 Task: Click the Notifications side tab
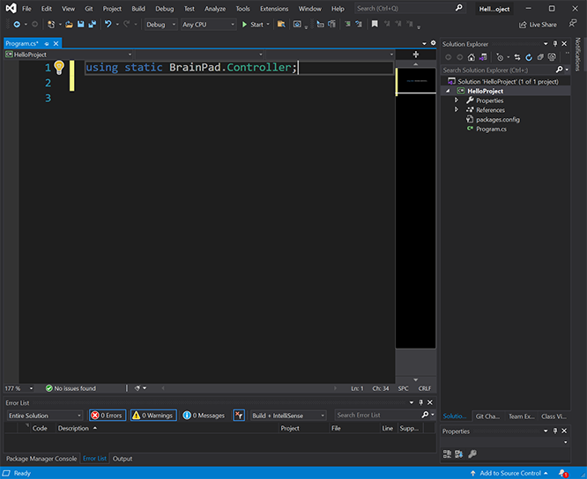pyautogui.click(x=577, y=55)
